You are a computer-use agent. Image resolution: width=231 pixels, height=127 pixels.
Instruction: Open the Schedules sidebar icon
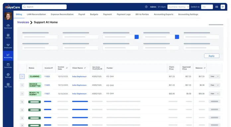point(8,66)
